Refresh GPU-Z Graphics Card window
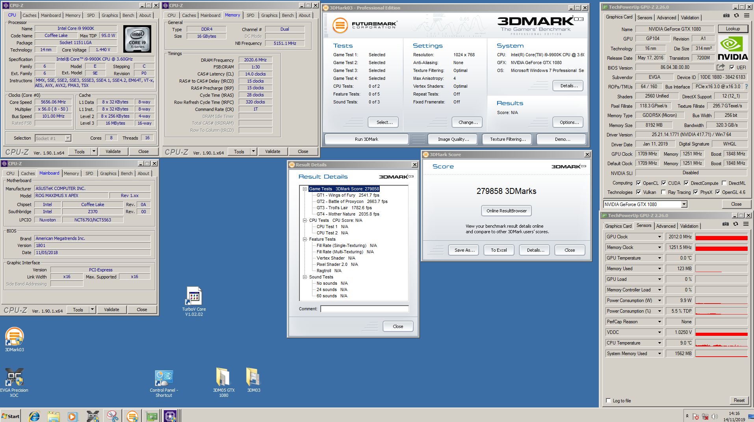Image resolution: width=754 pixels, height=422 pixels. [x=736, y=15]
